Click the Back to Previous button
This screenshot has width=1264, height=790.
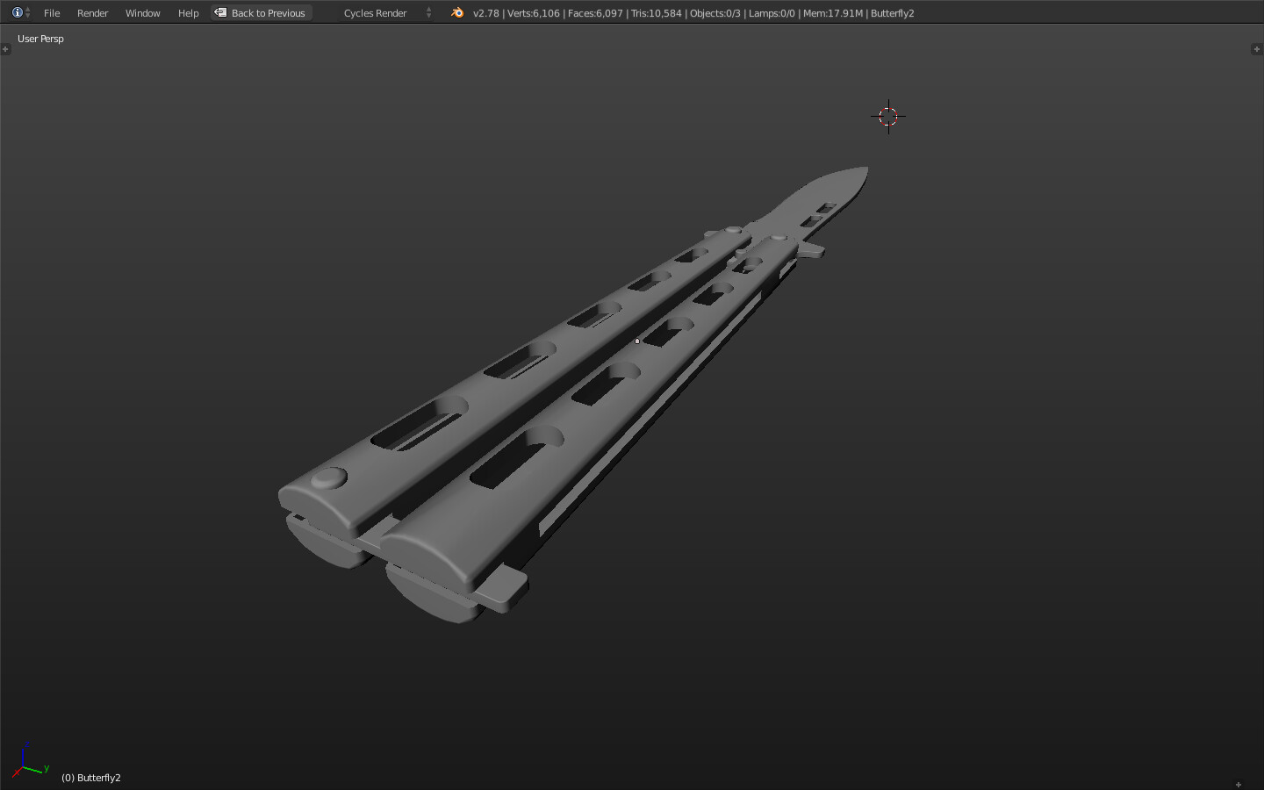(x=262, y=12)
